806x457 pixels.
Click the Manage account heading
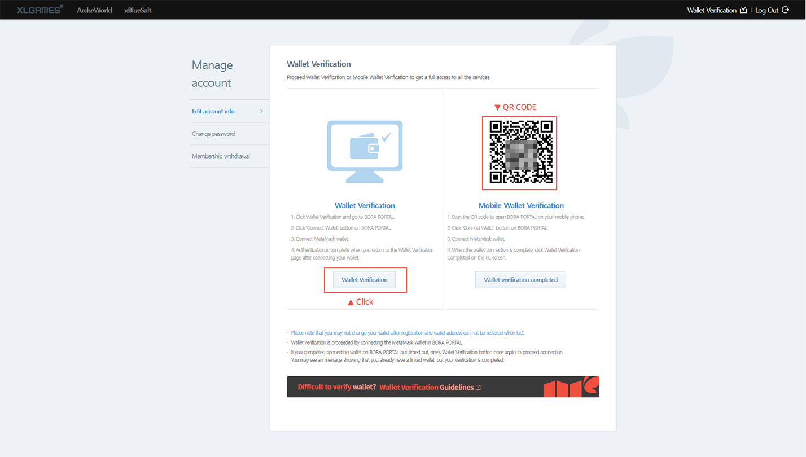[x=212, y=74]
